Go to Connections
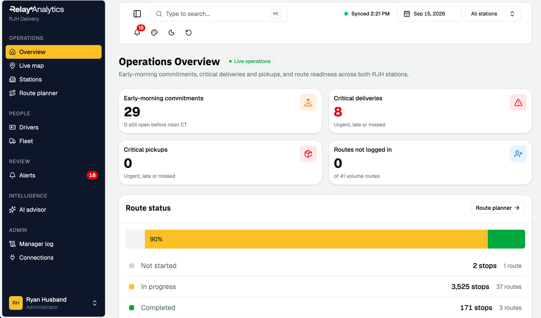This screenshot has height=318, width=541. (x=53, y=258)
